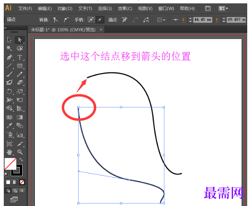Viewport: 251px width, 206px height.
Task: Choose the Direct Selection tool
Action: (20, 40)
